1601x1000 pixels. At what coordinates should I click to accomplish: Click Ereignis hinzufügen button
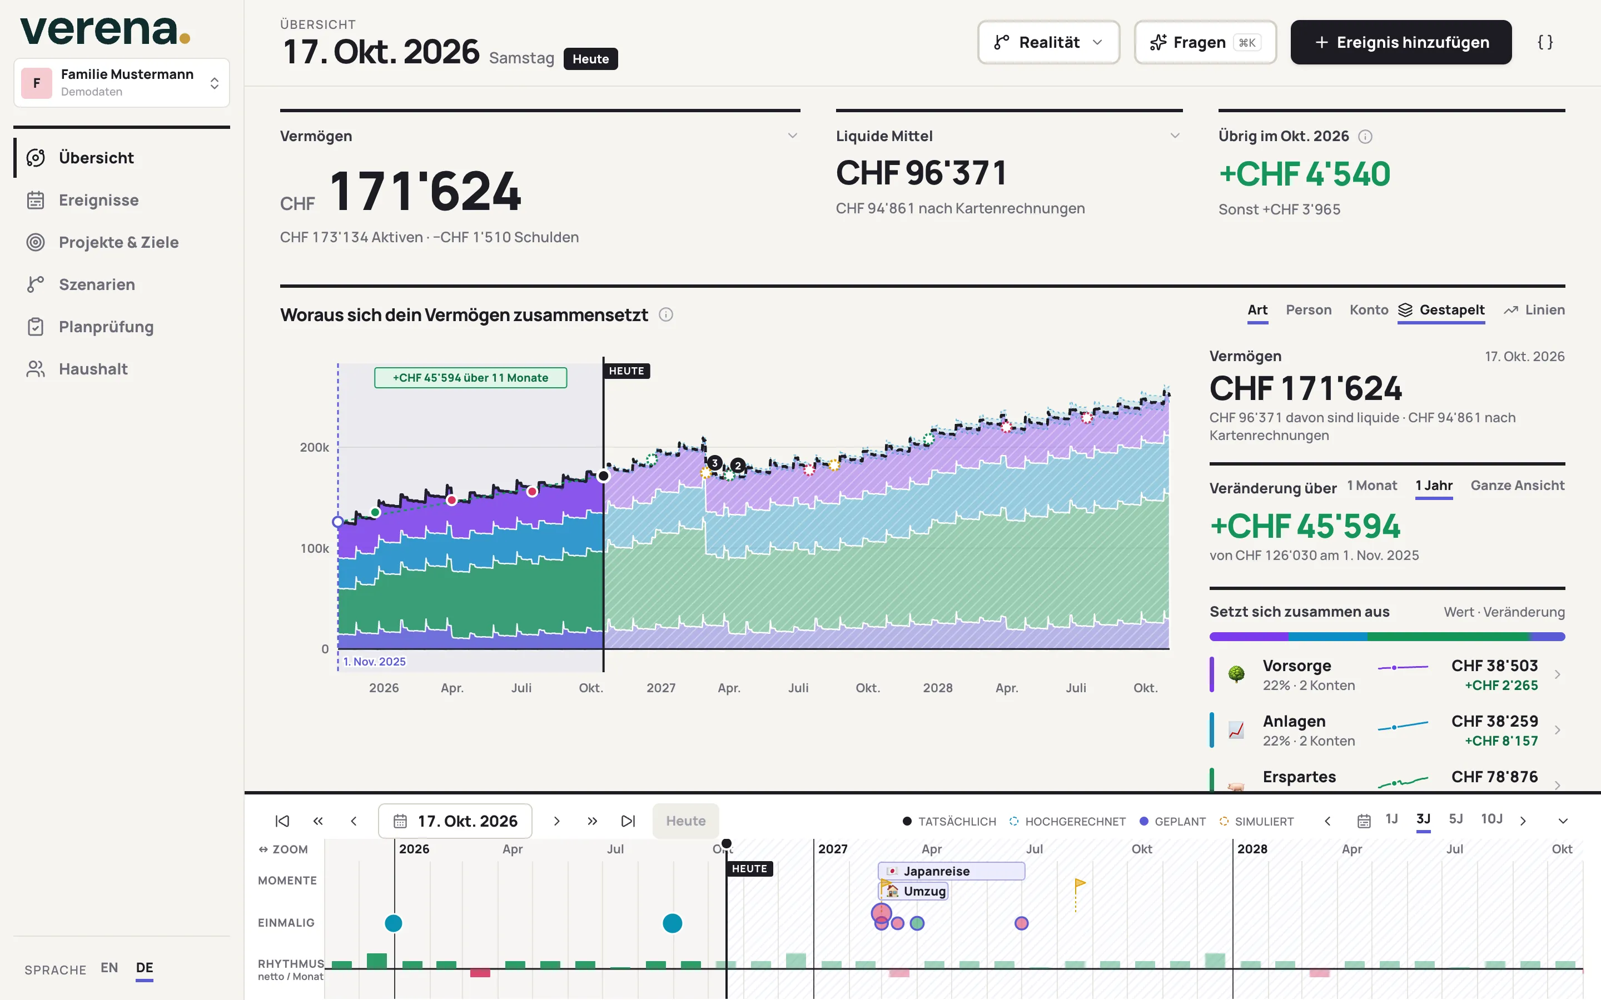point(1400,42)
